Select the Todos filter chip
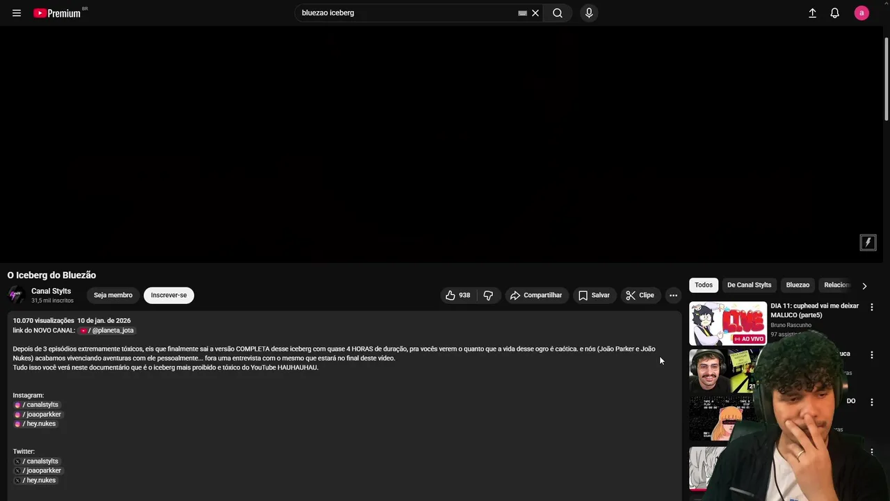The width and height of the screenshot is (890, 501). point(703,285)
